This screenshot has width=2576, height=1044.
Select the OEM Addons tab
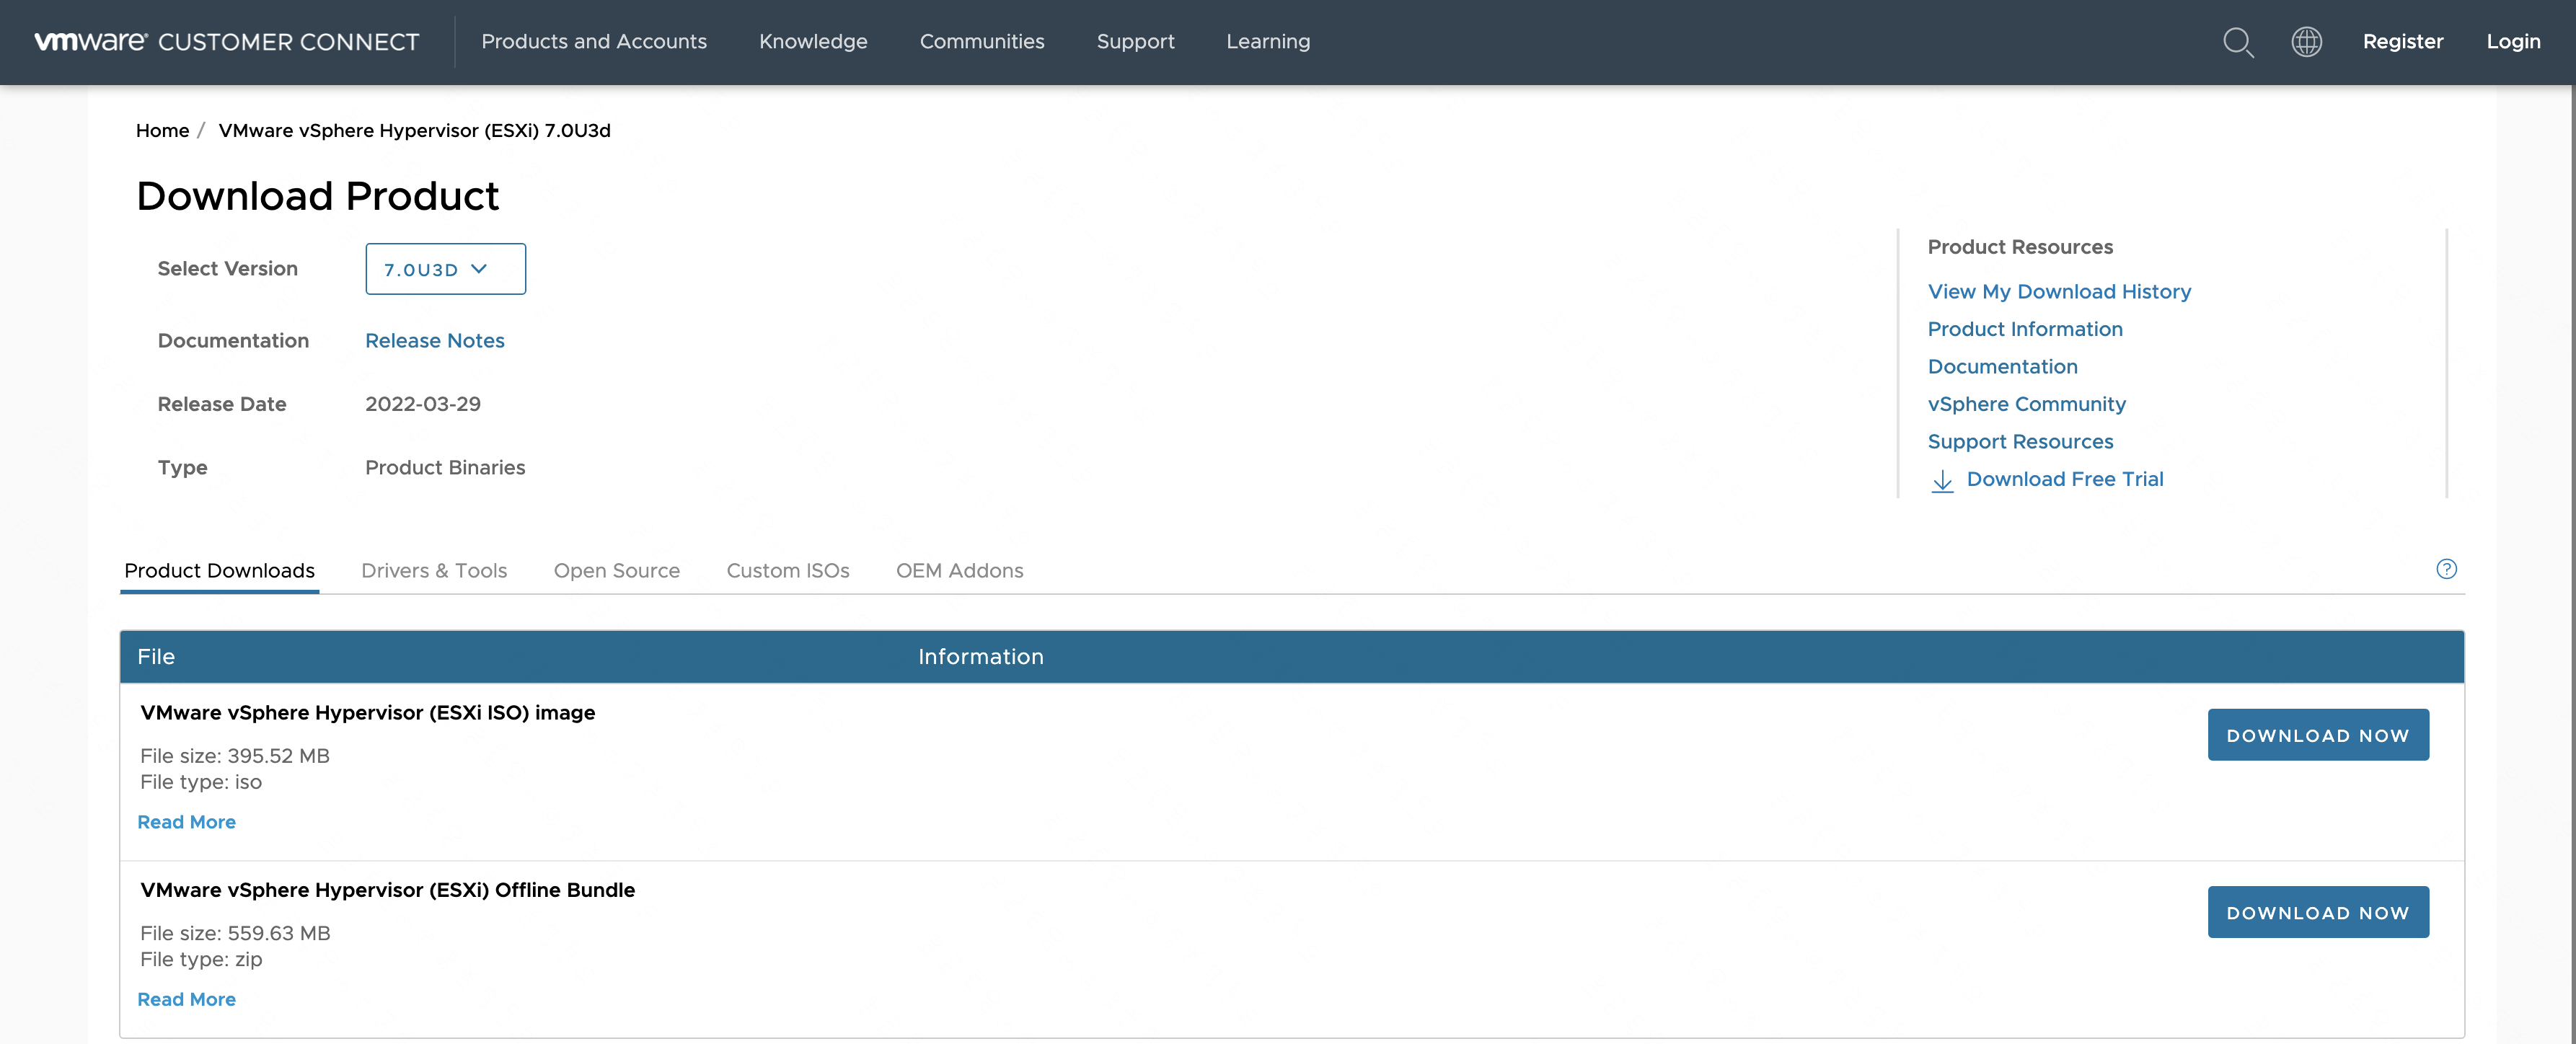(959, 570)
